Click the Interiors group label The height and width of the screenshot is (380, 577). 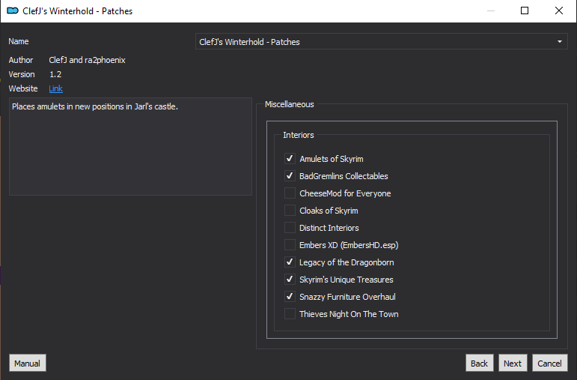299,135
